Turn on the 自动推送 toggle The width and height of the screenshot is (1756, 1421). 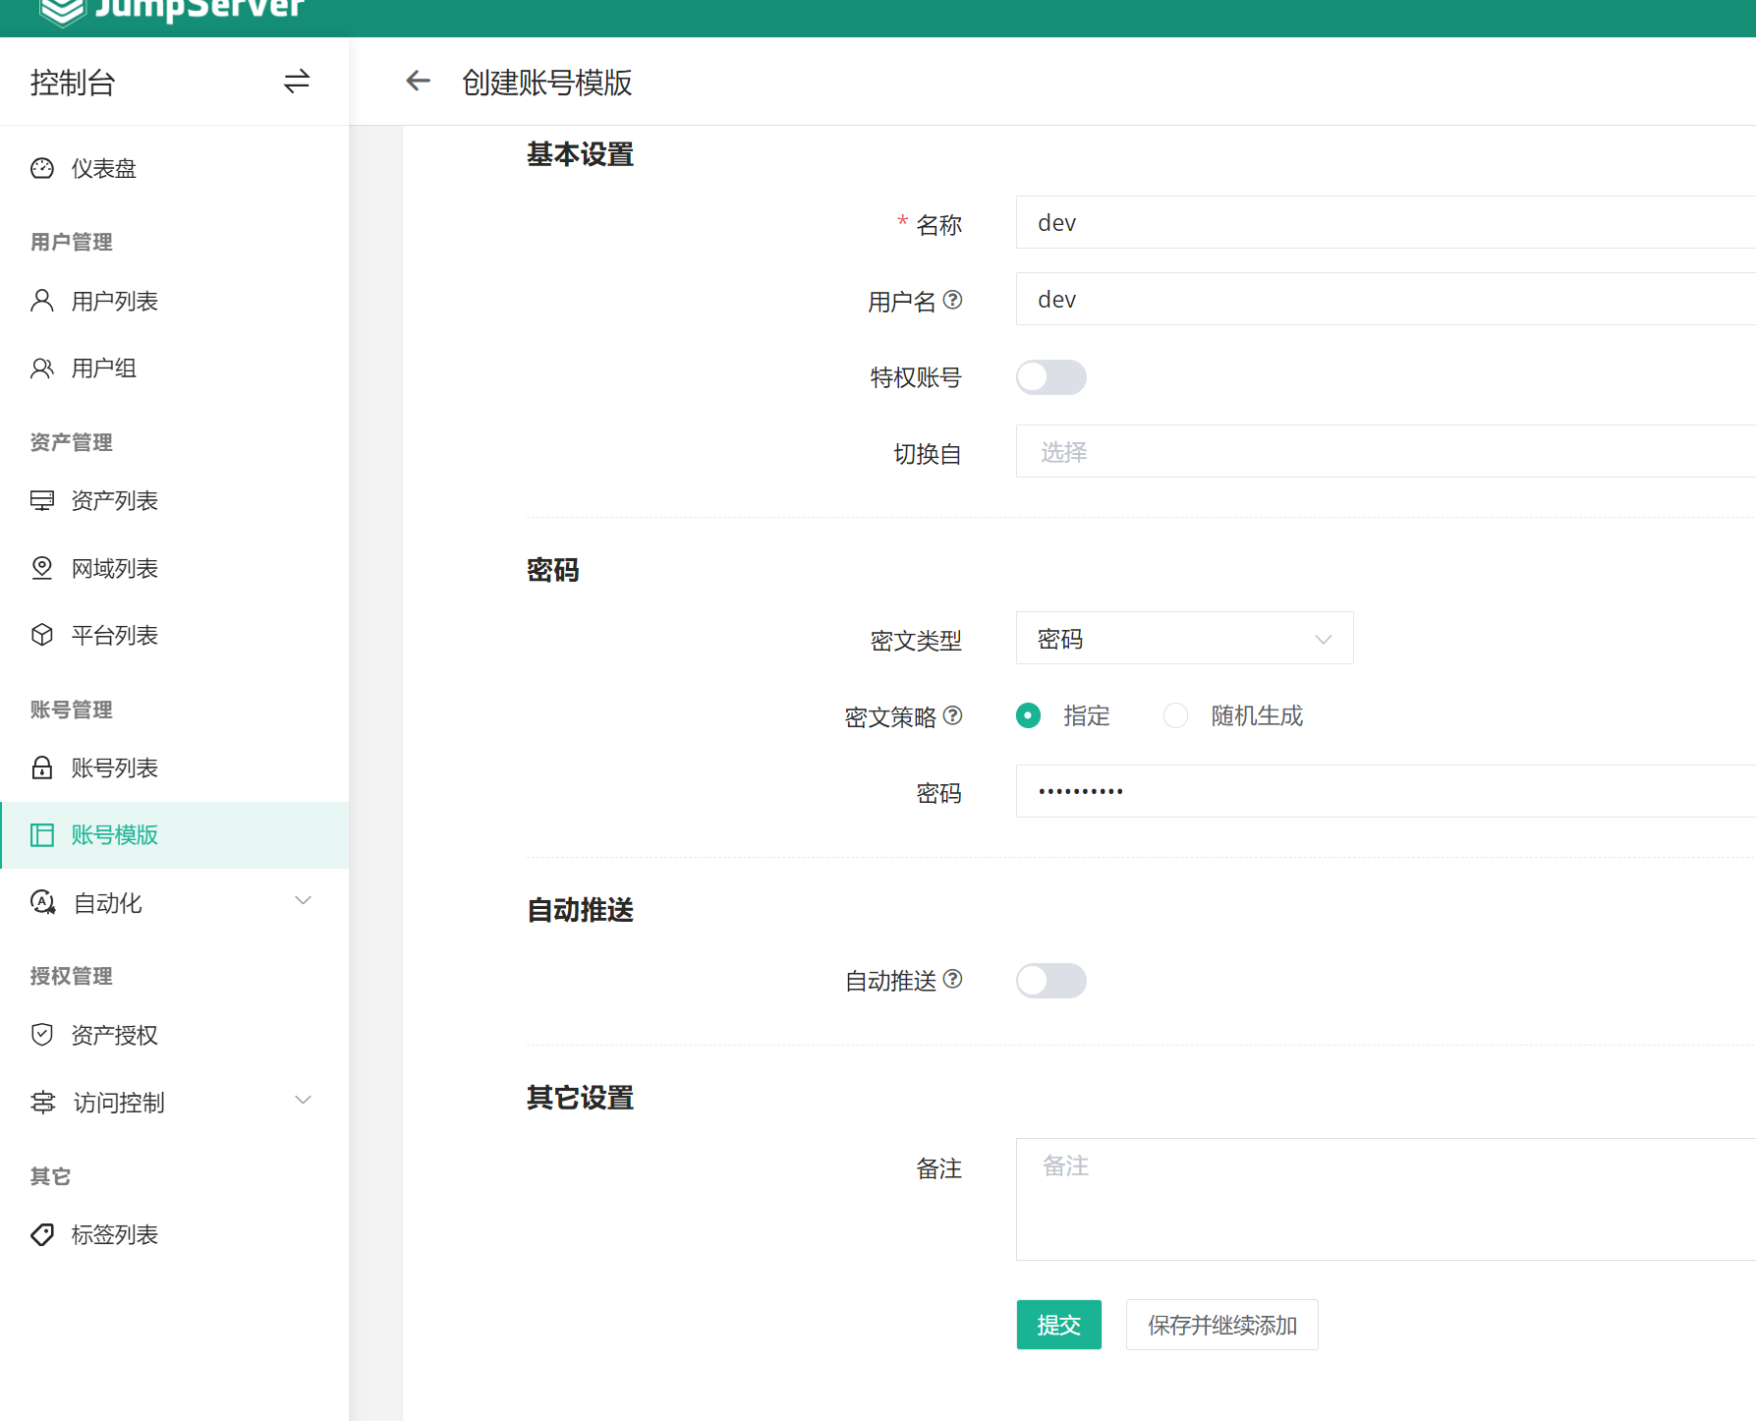tap(1050, 981)
